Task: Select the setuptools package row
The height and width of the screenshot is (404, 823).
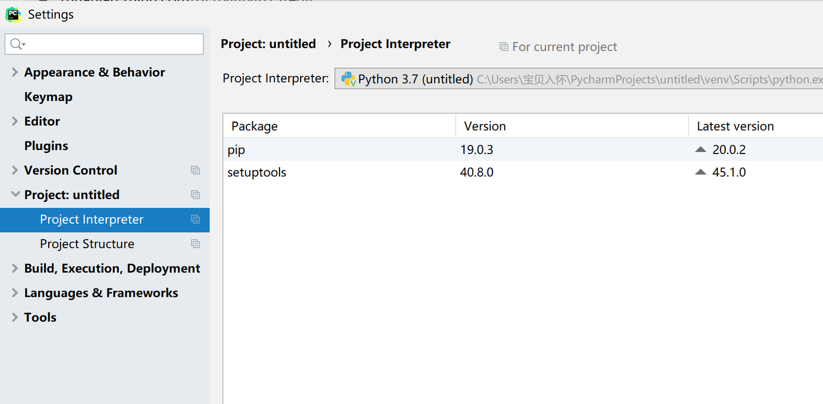Action: pyautogui.click(x=257, y=172)
